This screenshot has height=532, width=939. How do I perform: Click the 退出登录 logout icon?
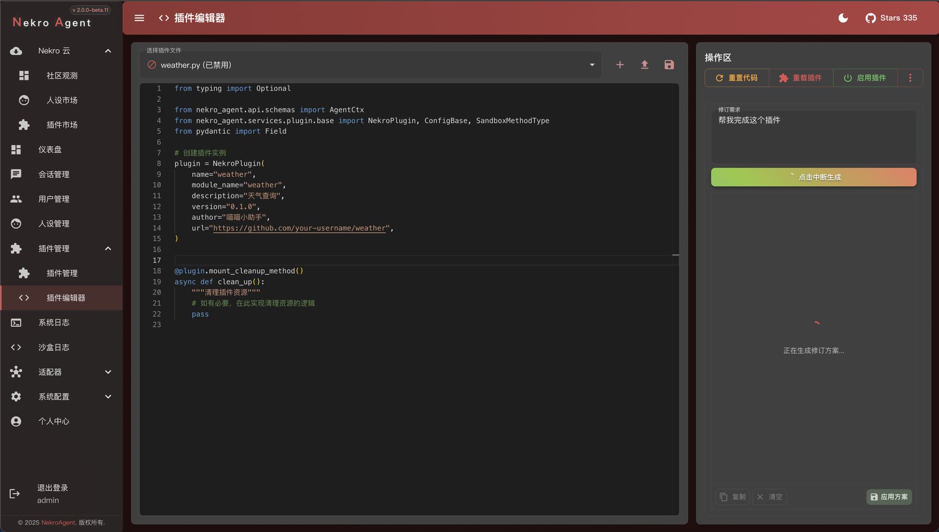tap(15, 493)
